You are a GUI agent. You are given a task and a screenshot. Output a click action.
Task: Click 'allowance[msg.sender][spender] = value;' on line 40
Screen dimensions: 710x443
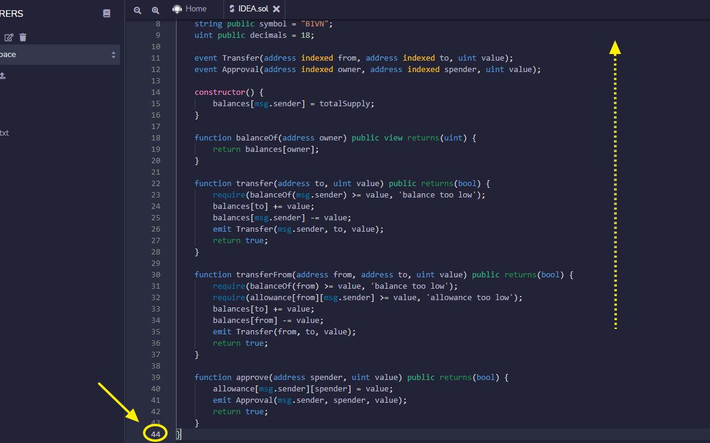point(303,389)
